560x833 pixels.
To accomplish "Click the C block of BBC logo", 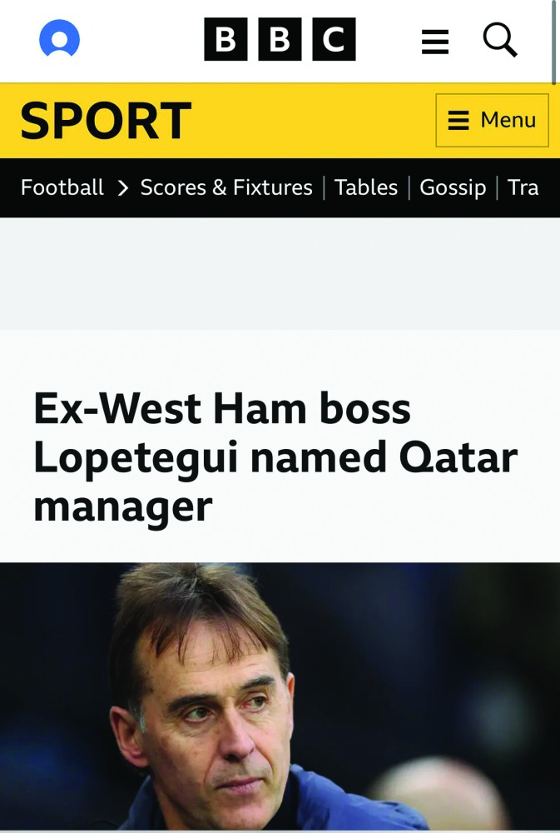I will pos(334,40).
